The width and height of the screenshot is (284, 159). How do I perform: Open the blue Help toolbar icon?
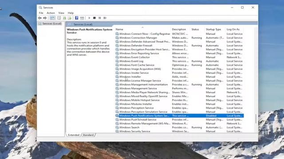click(77, 18)
